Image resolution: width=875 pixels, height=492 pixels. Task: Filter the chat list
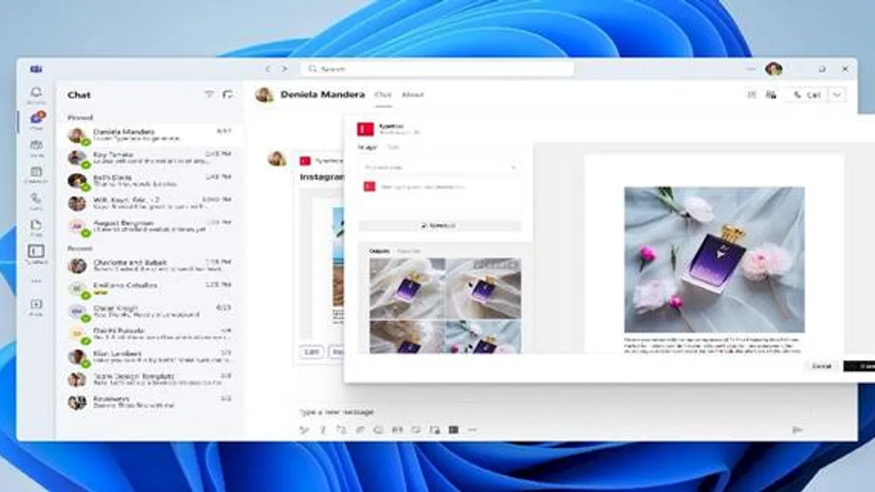click(x=209, y=95)
